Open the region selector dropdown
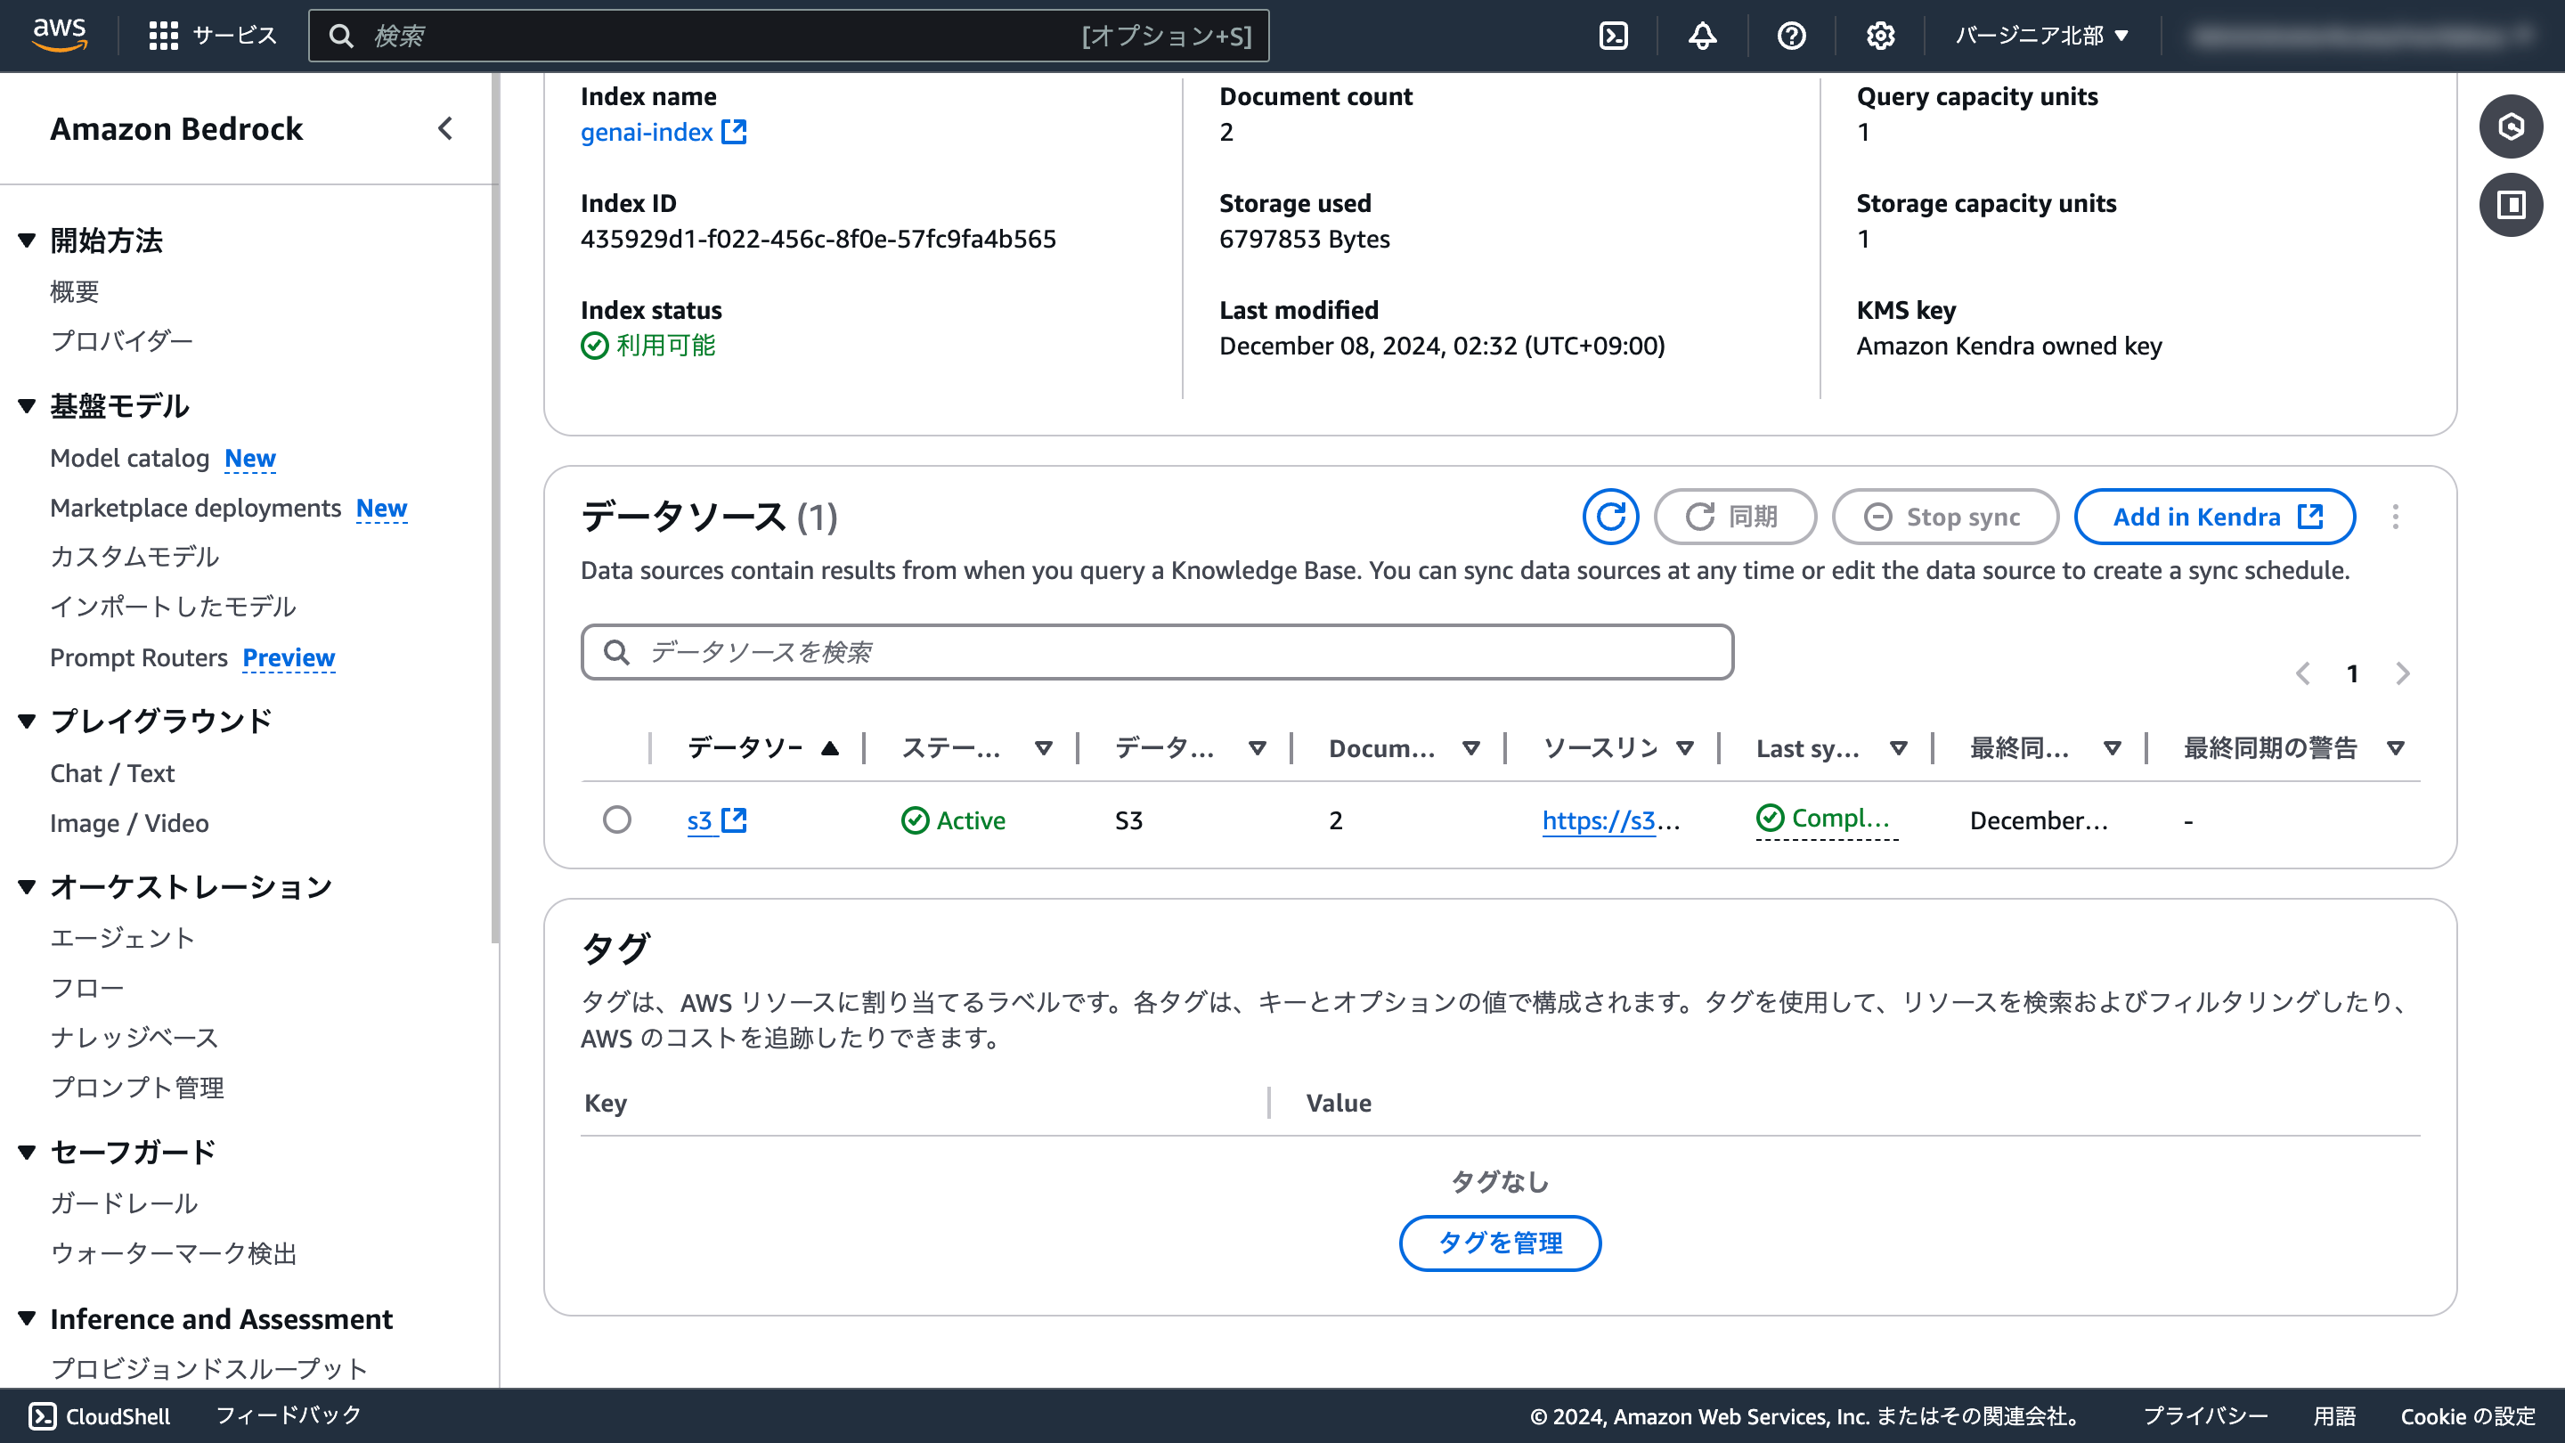Screen dimensions: 2565x1443 tap(2041, 36)
